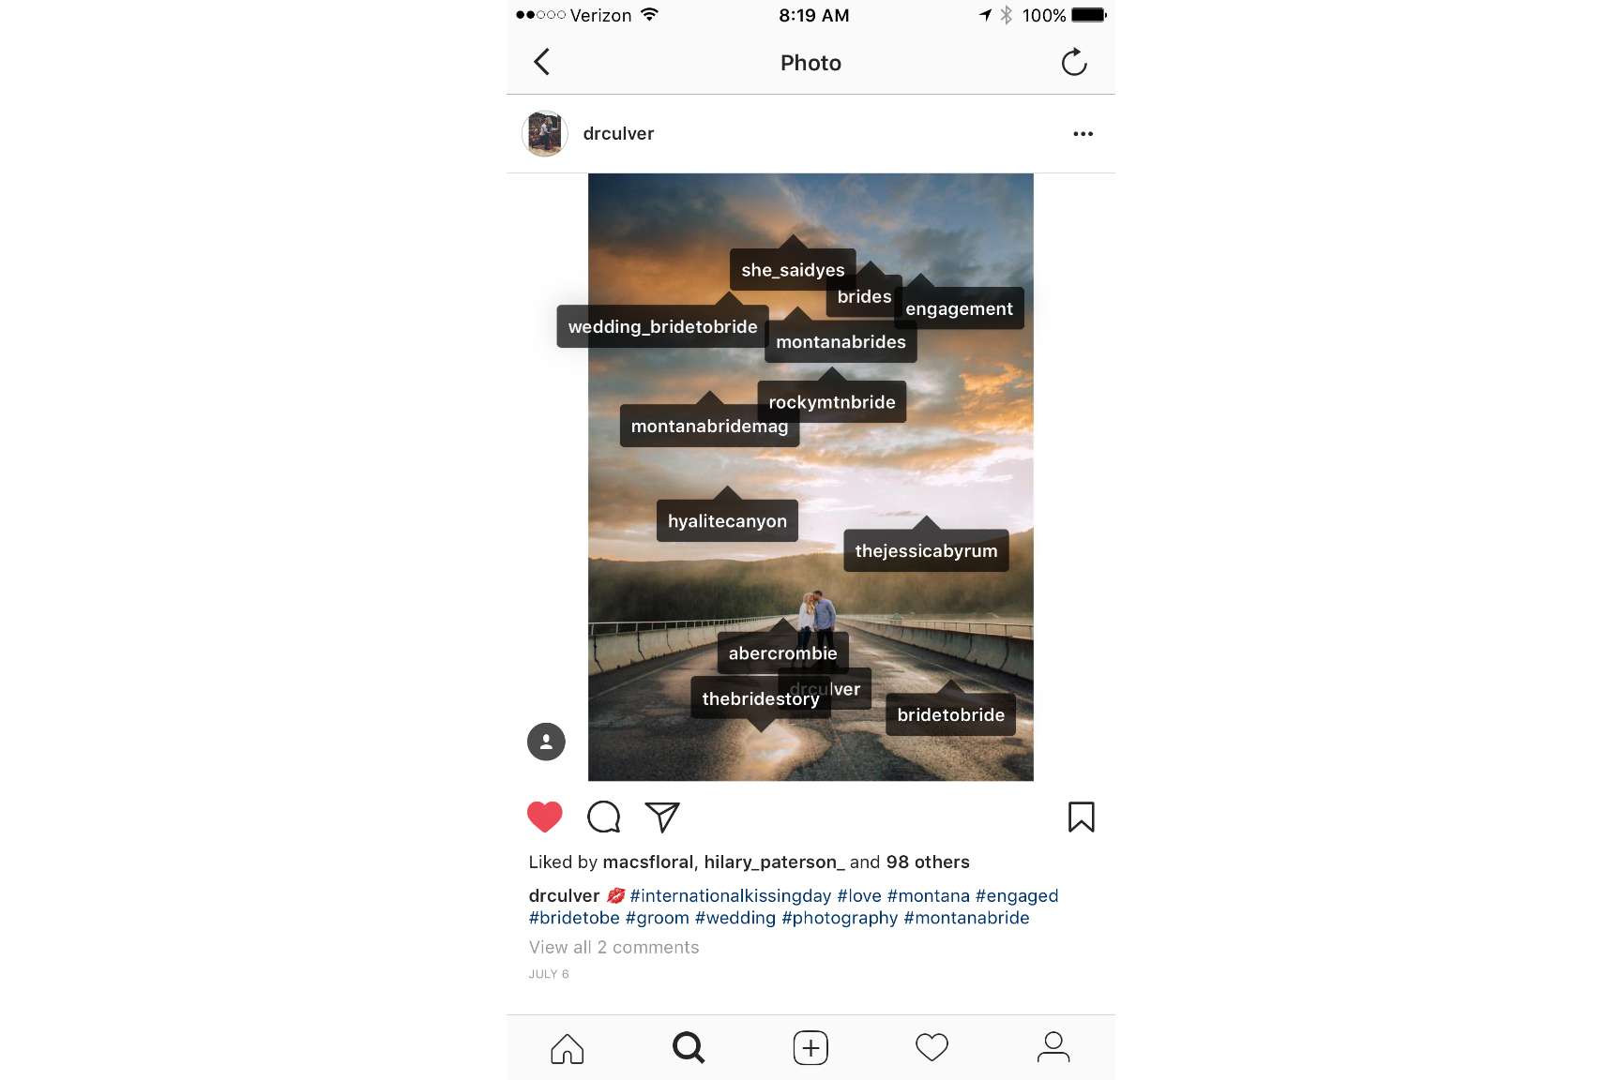Open the Home tab
The width and height of the screenshot is (1621, 1080).
pos(568,1048)
